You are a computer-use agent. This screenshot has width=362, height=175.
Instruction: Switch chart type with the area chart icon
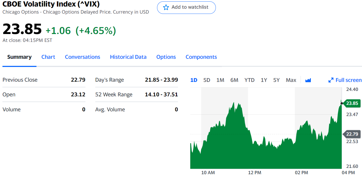pyautogui.click(x=308, y=80)
